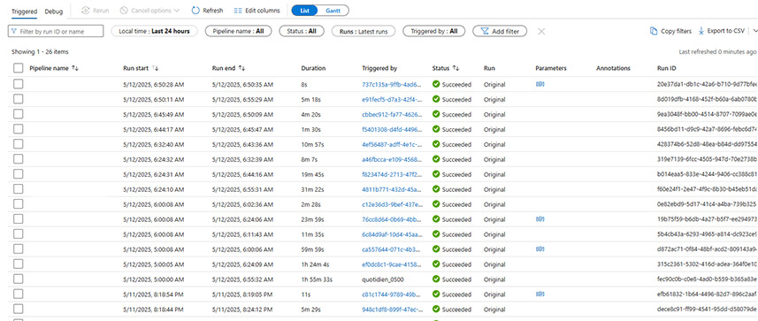Check the row starting 6:45:49 AM
Viewport: 758px width, 321px height.
(19, 114)
